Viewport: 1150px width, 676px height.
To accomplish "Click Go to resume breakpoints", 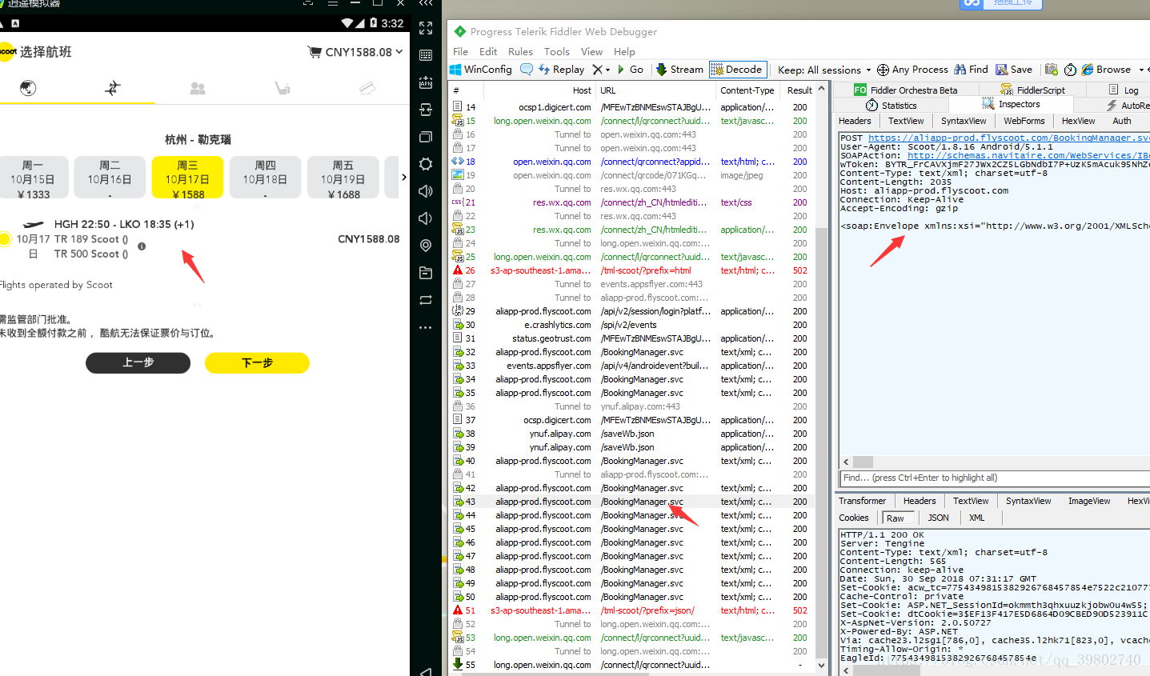I will pyautogui.click(x=631, y=70).
